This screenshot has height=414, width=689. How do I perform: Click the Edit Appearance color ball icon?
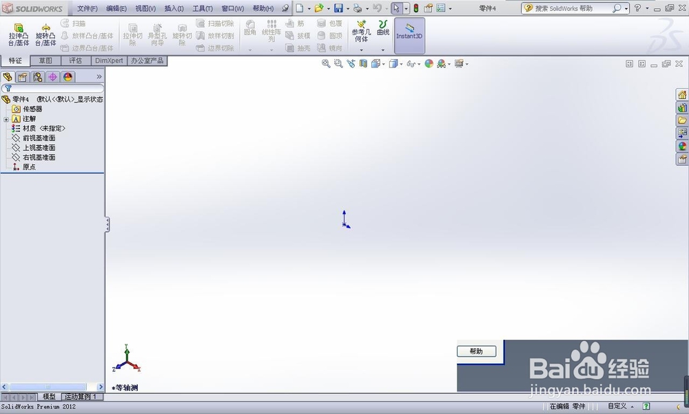click(x=429, y=63)
